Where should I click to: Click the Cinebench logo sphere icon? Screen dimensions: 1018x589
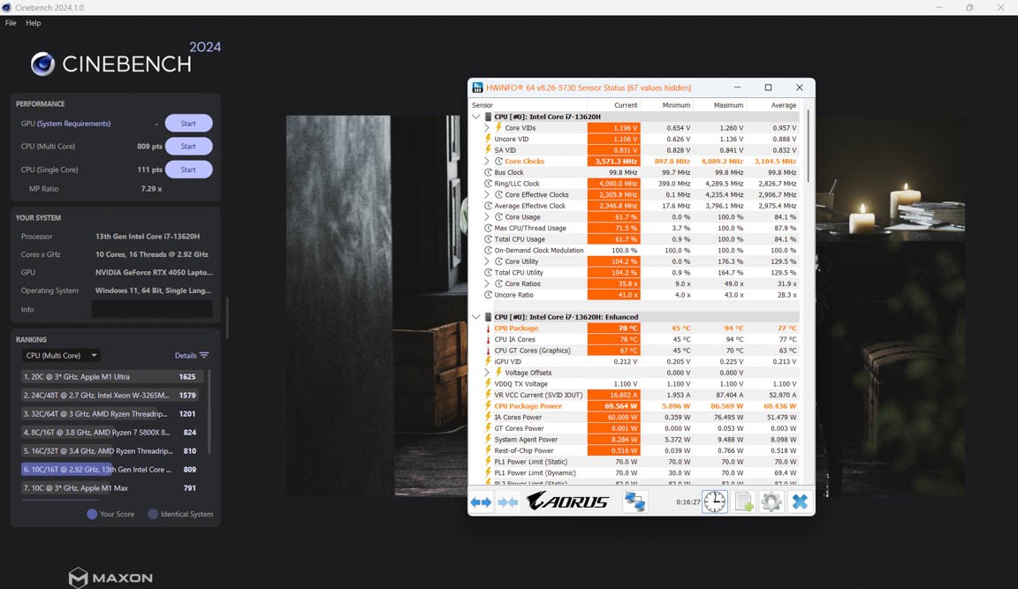coord(42,64)
